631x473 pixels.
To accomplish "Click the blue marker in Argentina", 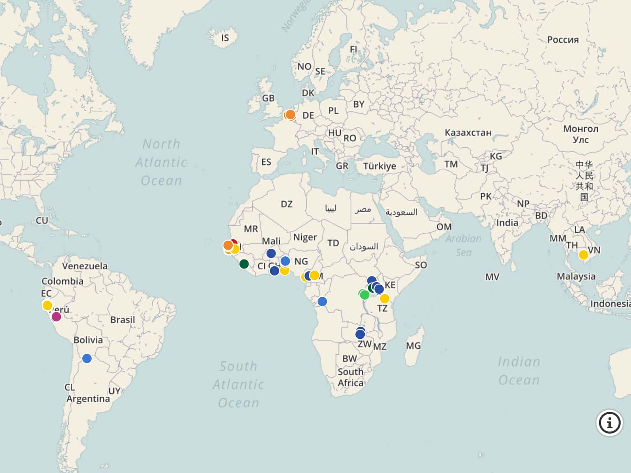I will click(x=87, y=358).
